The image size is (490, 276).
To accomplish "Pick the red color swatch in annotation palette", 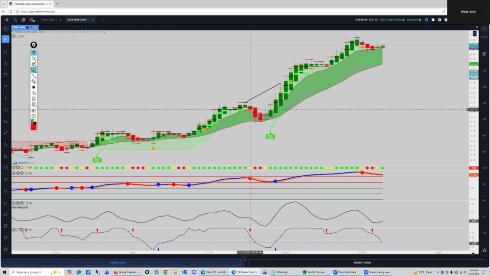I will (x=34, y=126).
